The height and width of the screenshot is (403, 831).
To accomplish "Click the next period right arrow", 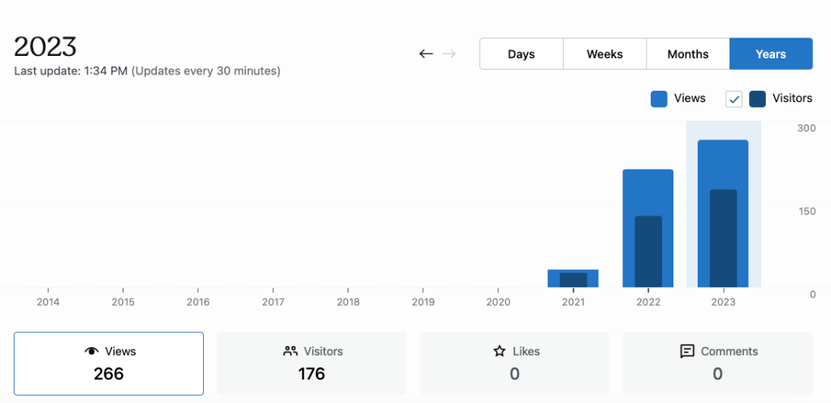I will click(449, 54).
